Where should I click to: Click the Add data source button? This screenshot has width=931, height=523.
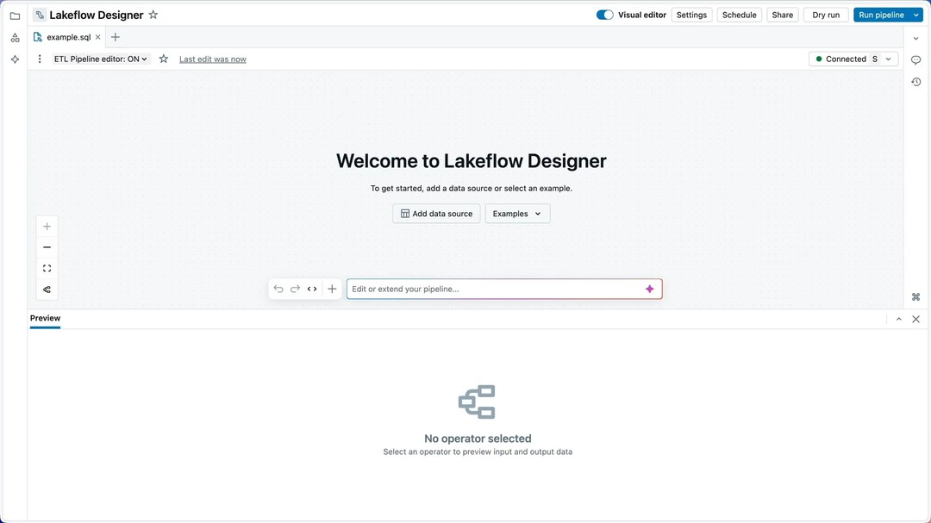pos(436,214)
